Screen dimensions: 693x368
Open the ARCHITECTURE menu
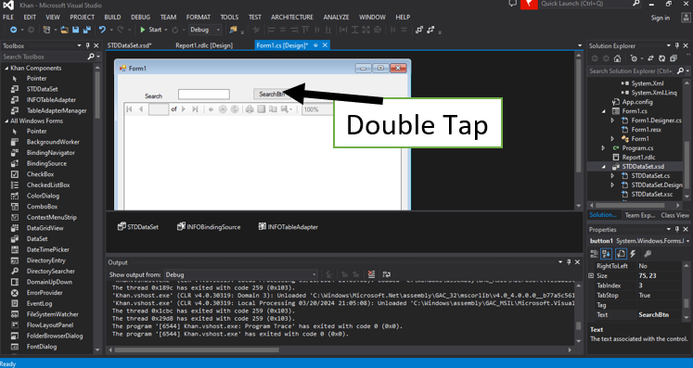click(292, 18)
